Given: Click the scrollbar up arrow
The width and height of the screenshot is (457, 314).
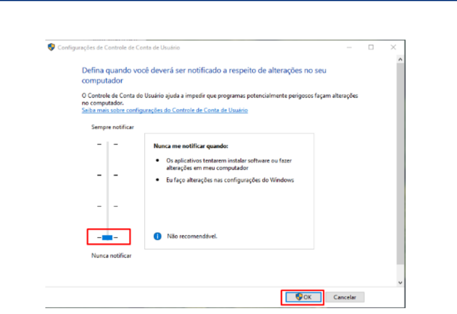Looking at the screenshot, I should tap(400, 59).
